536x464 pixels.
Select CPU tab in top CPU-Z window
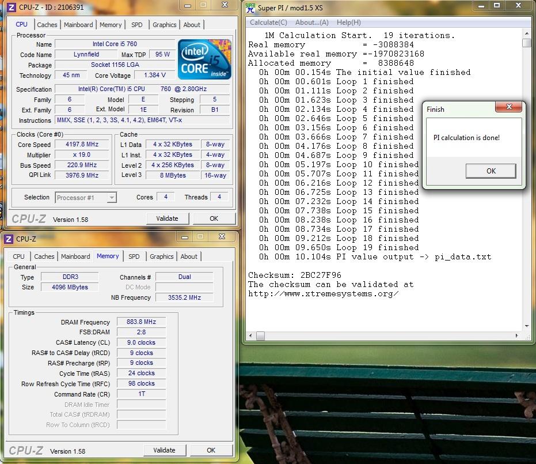(x=21, y=24)
